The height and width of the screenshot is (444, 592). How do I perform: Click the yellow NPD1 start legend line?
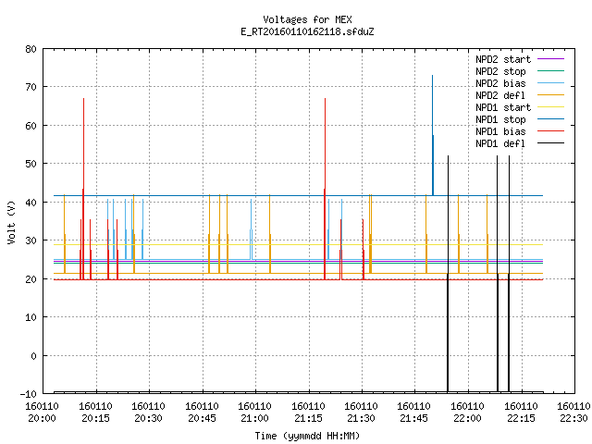pos(550,107)
